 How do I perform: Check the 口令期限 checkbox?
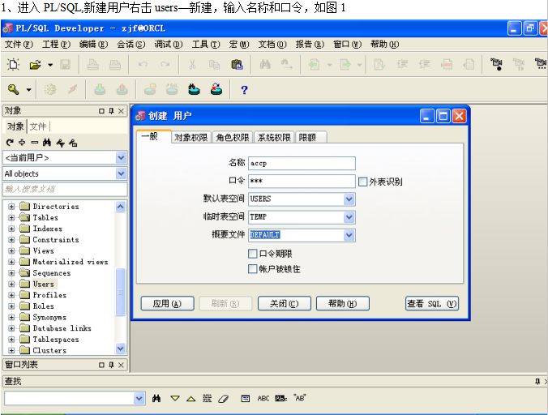coord(253,254)
